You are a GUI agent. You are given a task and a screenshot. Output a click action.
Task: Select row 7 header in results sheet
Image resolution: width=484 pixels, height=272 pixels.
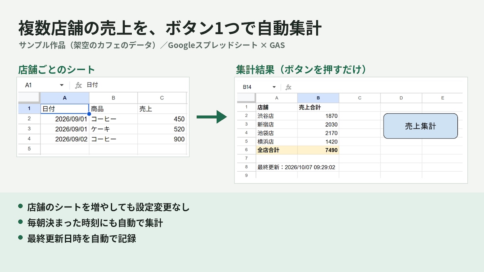[x=246, y=159]
